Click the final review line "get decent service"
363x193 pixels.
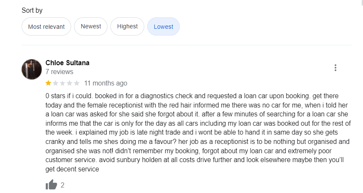pos(72,169)
